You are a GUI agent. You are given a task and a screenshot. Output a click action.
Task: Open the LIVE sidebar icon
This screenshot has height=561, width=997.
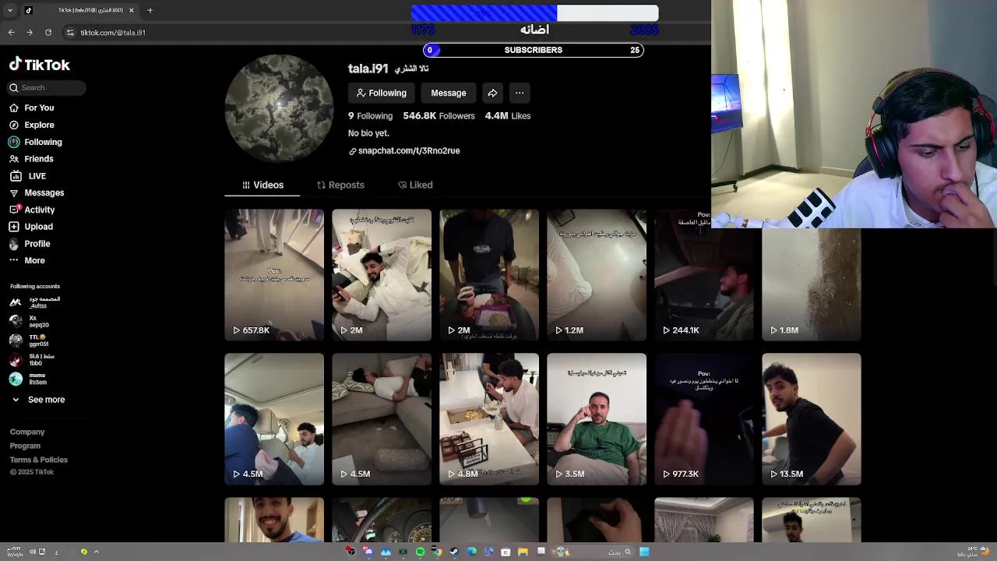(14, 176)
